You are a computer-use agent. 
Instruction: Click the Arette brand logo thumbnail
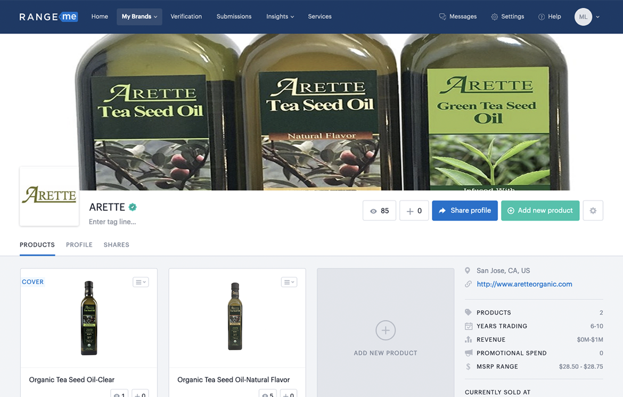tap(50, 196)
